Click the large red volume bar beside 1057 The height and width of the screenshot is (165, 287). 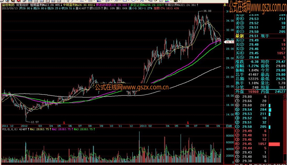tap(274, 144)
